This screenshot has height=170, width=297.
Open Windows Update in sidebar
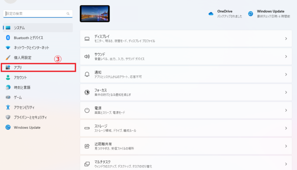coord(38,127)
